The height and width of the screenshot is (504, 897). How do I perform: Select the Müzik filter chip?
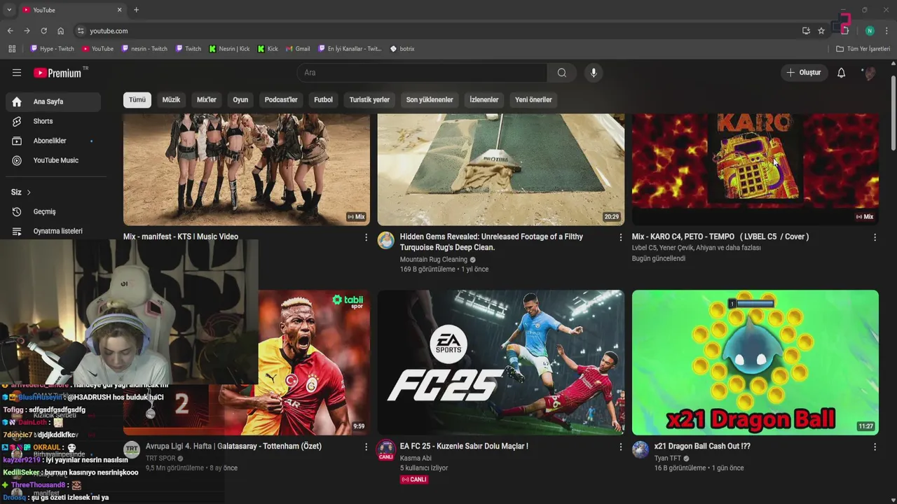coord(171,100)
